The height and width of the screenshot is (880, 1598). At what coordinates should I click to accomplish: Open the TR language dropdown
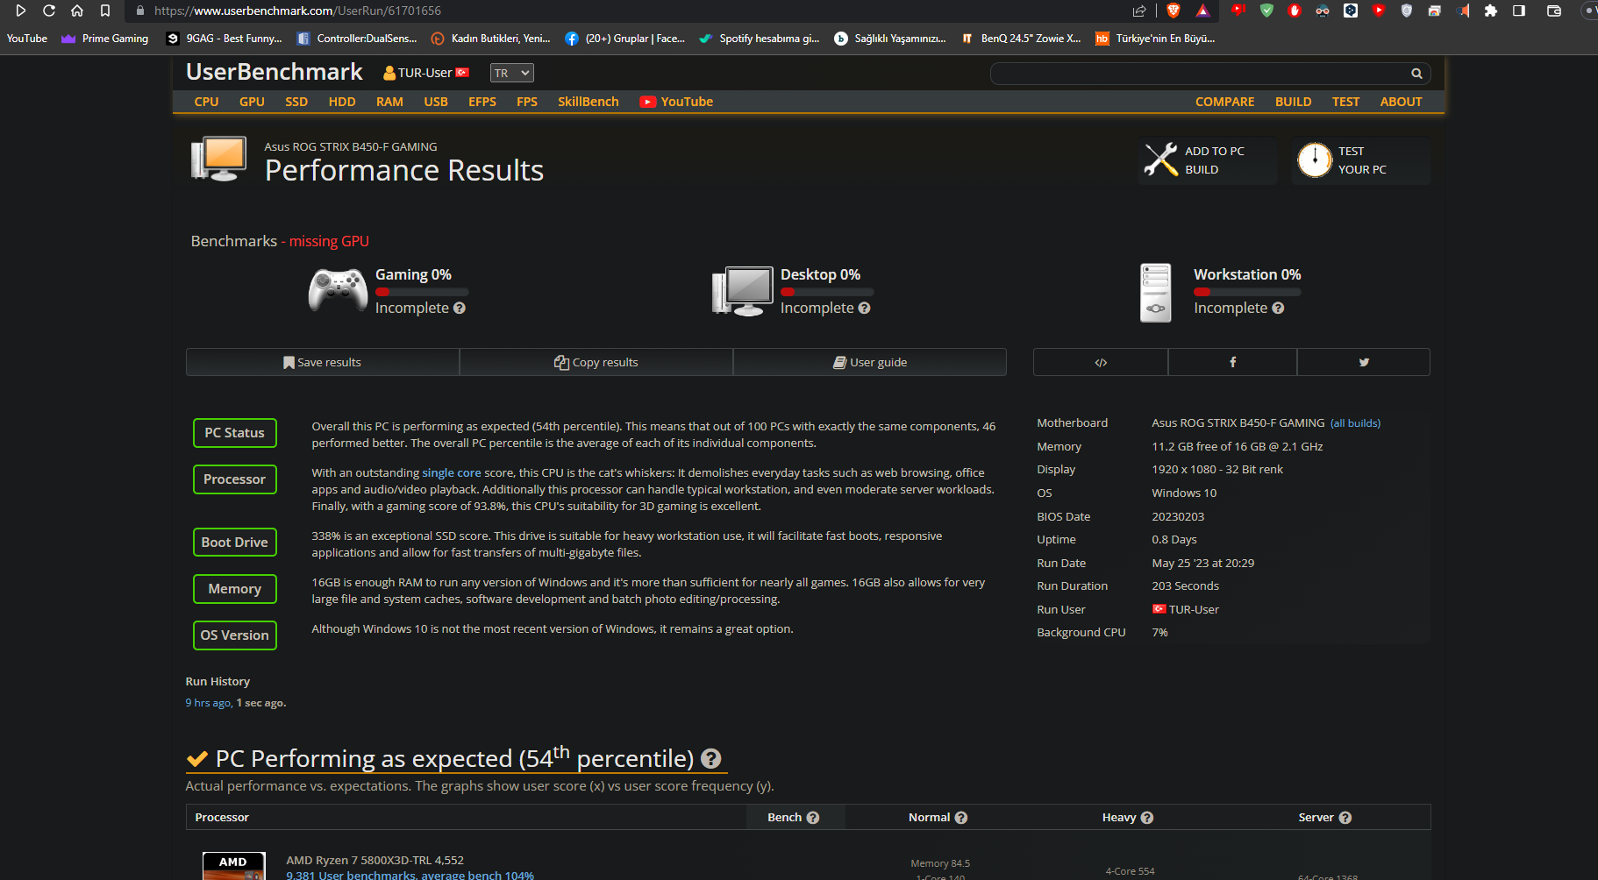coord(511,73)
